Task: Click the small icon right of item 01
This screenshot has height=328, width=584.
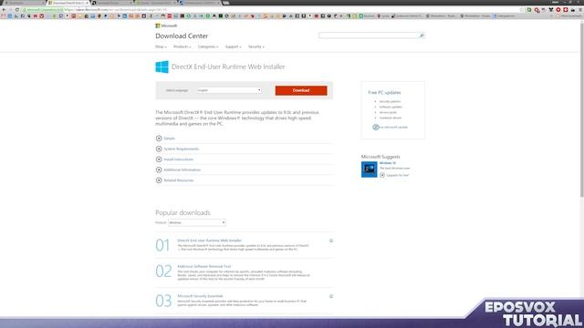Action: [x=331, y=241]
